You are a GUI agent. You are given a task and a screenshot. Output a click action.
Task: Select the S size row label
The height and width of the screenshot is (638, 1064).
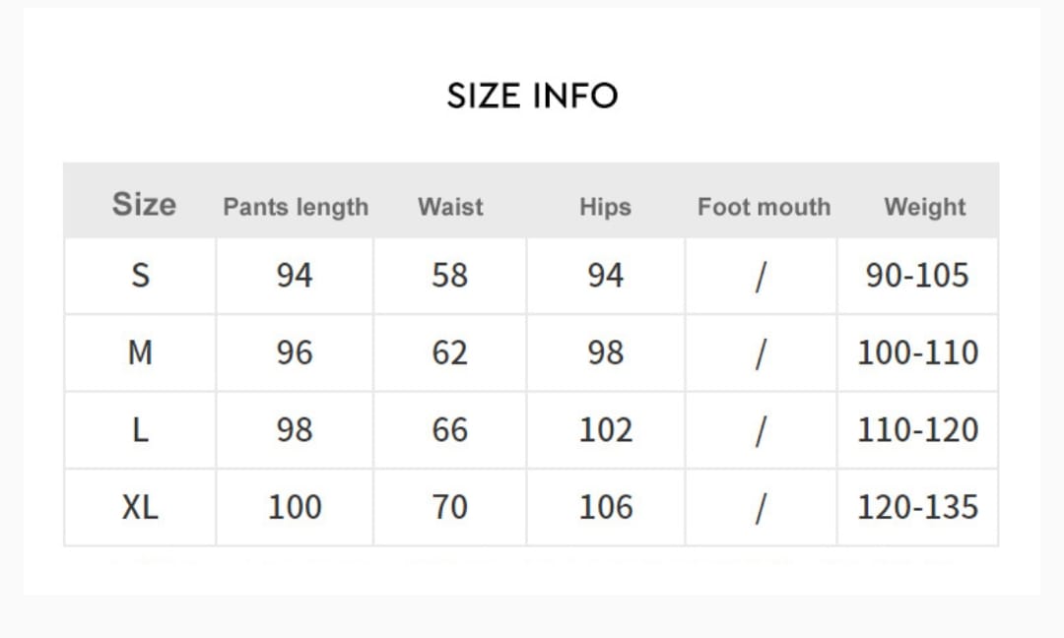141,276
